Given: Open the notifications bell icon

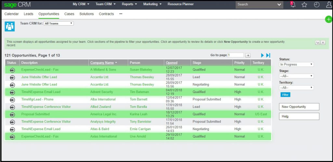Looking at the screenshot, I should (x=293, y=5).
